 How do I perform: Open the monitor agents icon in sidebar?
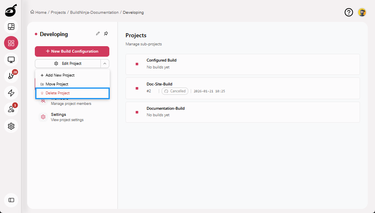11,60
